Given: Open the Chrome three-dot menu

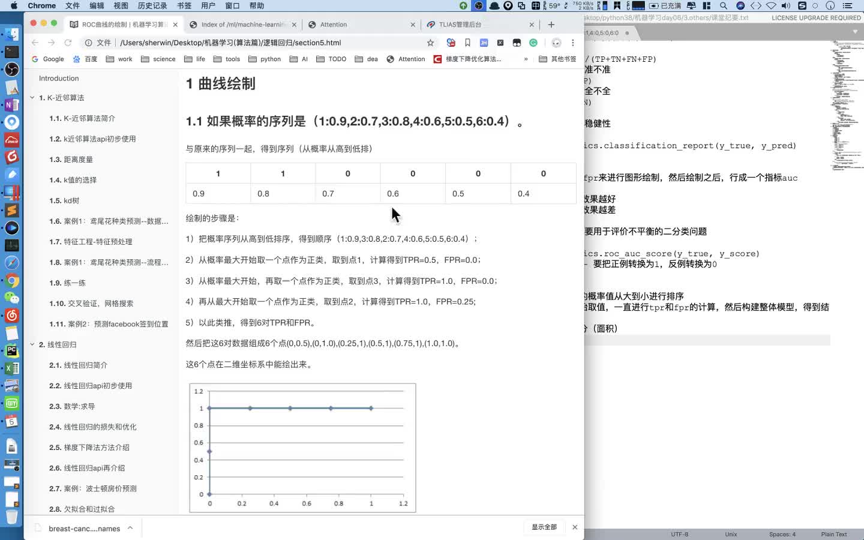Looking at the screenshot, I should click(x=573, y=43).
